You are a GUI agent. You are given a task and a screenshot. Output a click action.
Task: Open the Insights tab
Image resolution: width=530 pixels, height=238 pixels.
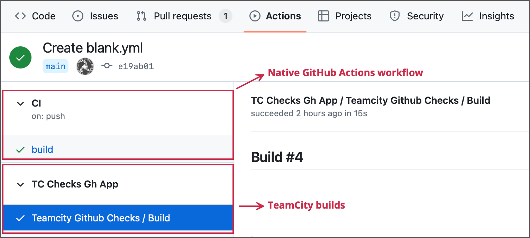pos(496,16)
